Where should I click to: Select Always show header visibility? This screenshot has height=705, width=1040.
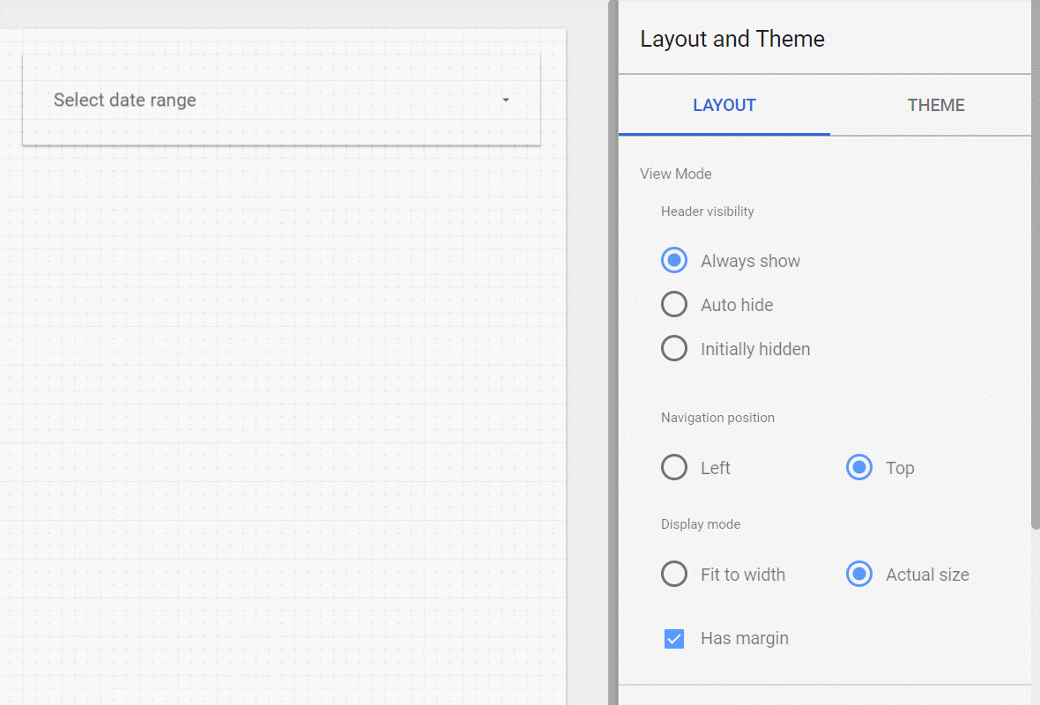pos(674,261)
